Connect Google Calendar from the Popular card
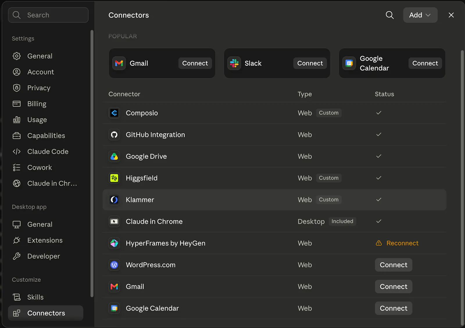 coord(425,63)
